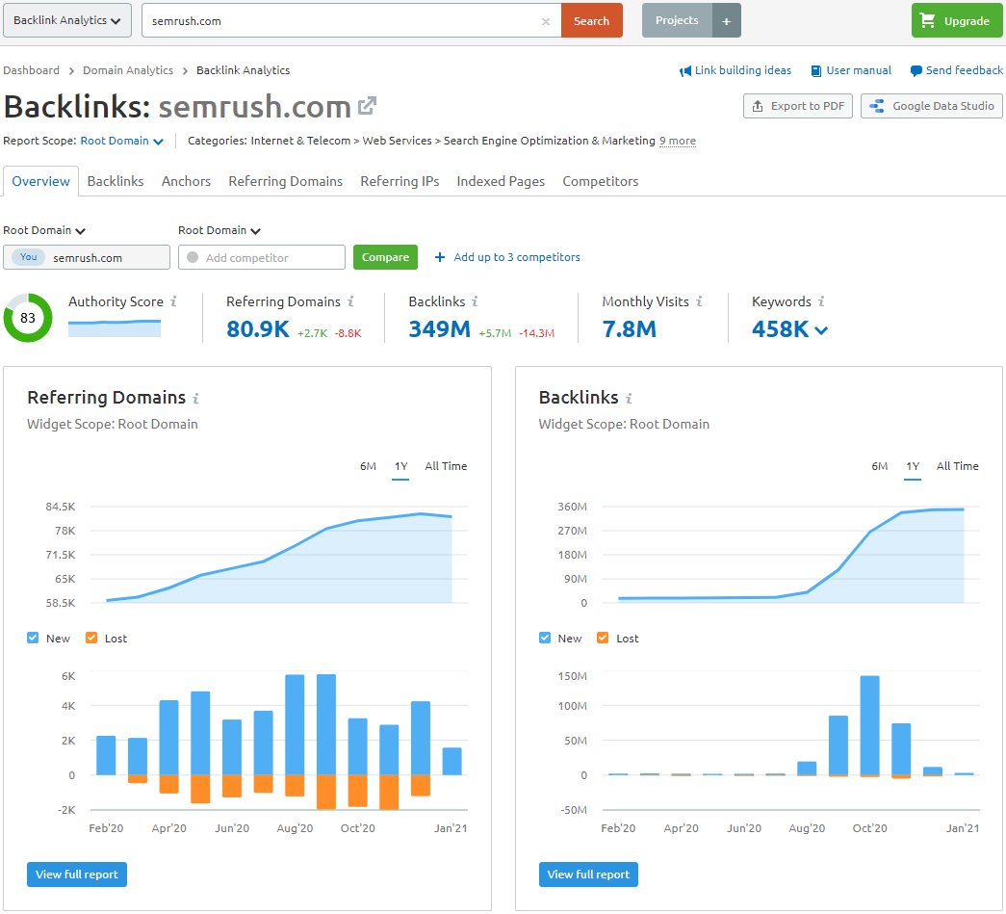1006x914 pixels.
Task: Show 9 more categories
Action: click(x=678, y=141)
